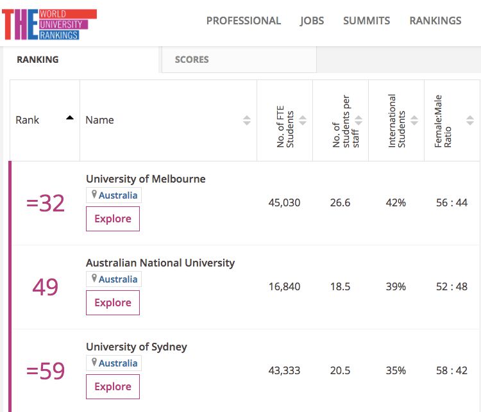Click location pin icon under University of Melbourne
Screen dimensions: 481x412
click(x=94, y=194)
